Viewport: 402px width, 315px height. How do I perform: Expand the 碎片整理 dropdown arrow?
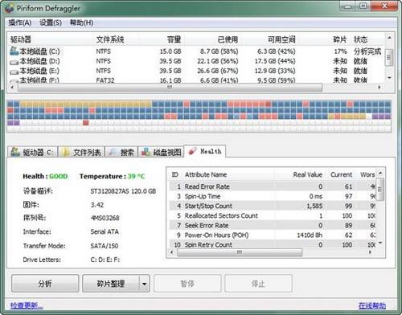tap(144, 284)
